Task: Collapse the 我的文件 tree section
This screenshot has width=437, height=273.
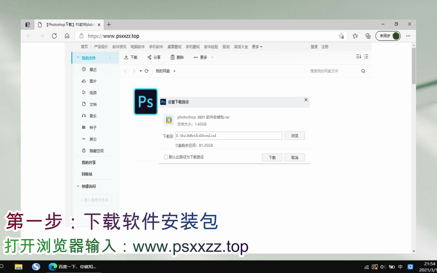Action: pyautogui.click(x=78, y=58)
